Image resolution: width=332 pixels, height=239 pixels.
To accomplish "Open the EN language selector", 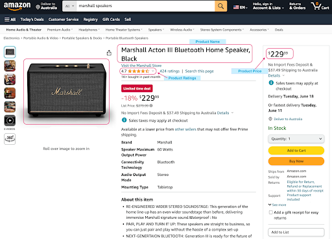I will [241, 7].
